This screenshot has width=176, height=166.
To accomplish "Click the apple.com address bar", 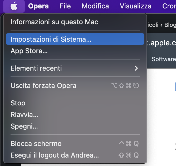I will pyautogui.click(x=162, y=43).
